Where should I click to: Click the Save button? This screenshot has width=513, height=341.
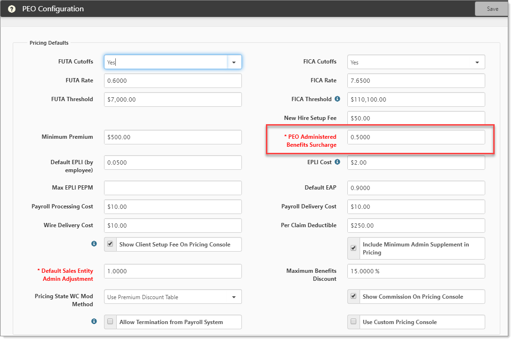click(492, 9)
